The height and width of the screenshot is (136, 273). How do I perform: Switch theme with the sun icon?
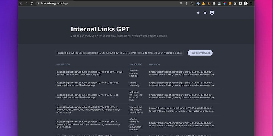click(x=198, y=13)
